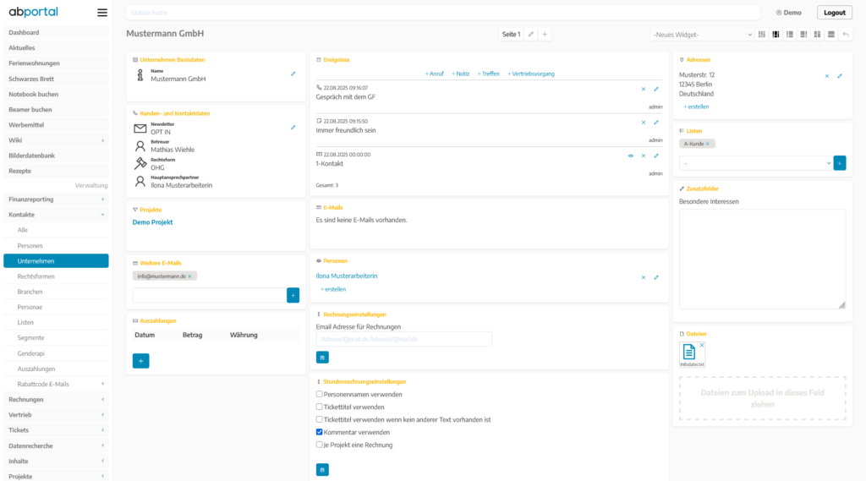Open Personen under Kontakte in sidebar
The image size is (866, 481).
(x=30, y=245)
